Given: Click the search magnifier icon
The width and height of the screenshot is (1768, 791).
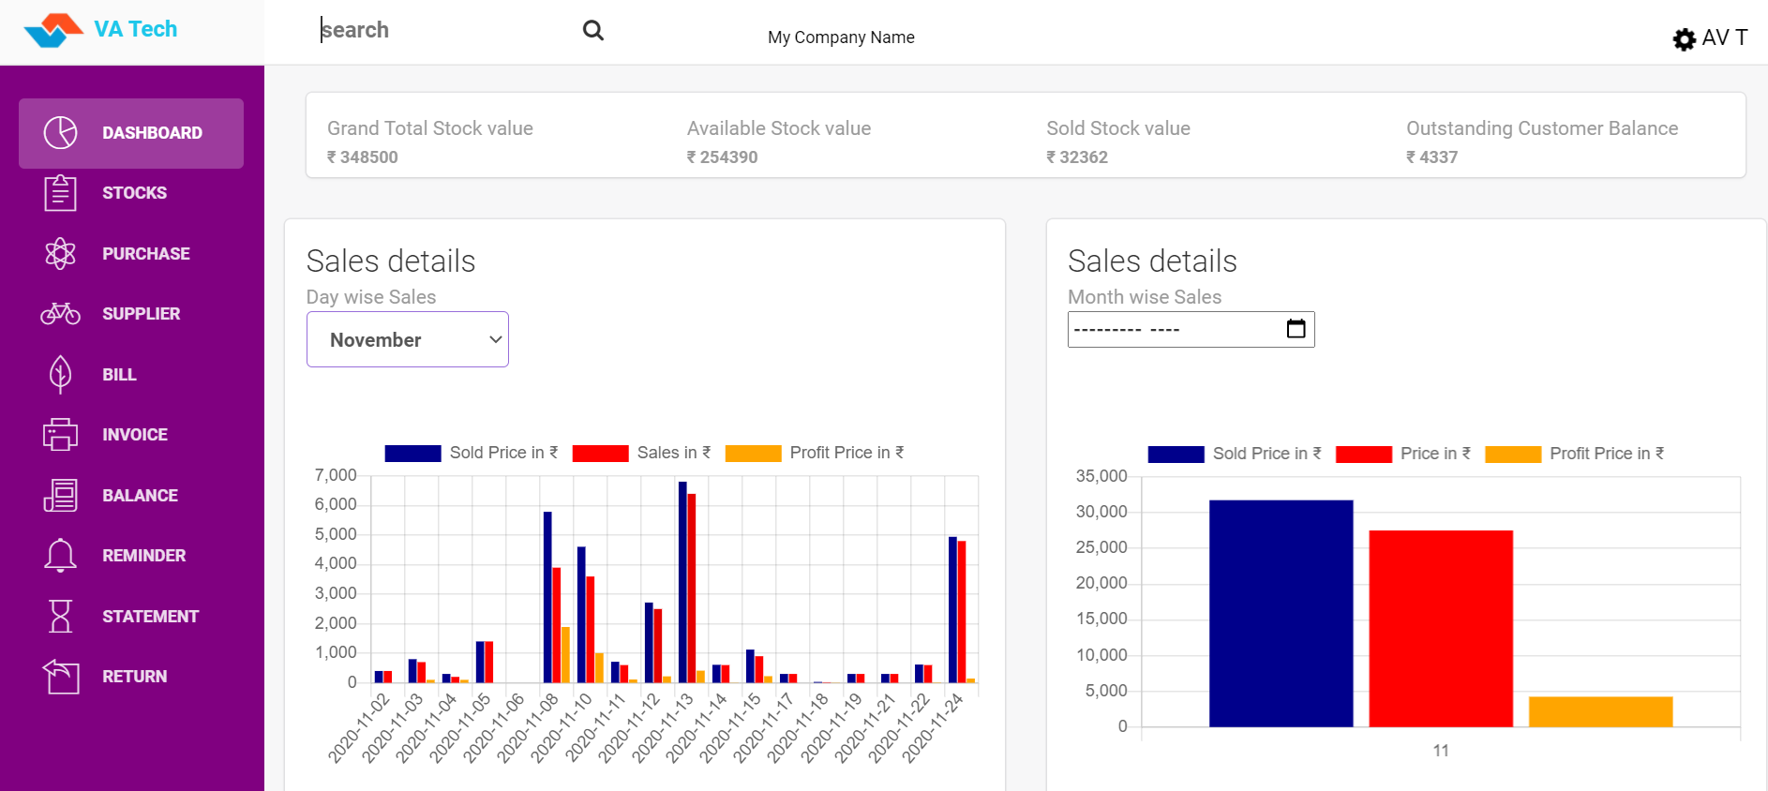Looking at the screenshot, I should [592, 31].
